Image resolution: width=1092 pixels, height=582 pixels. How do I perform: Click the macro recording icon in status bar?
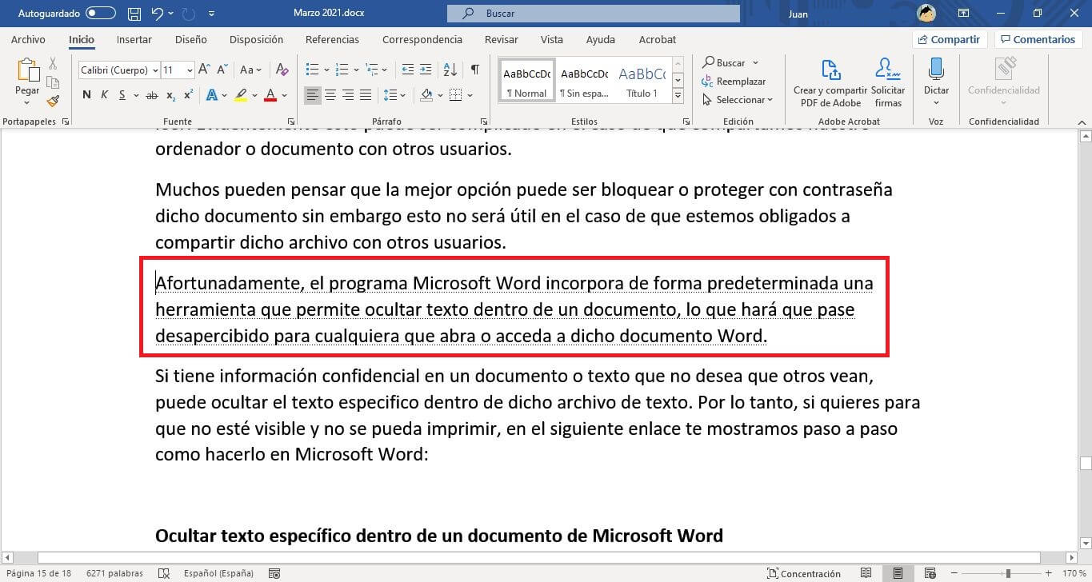pos(274,573)
